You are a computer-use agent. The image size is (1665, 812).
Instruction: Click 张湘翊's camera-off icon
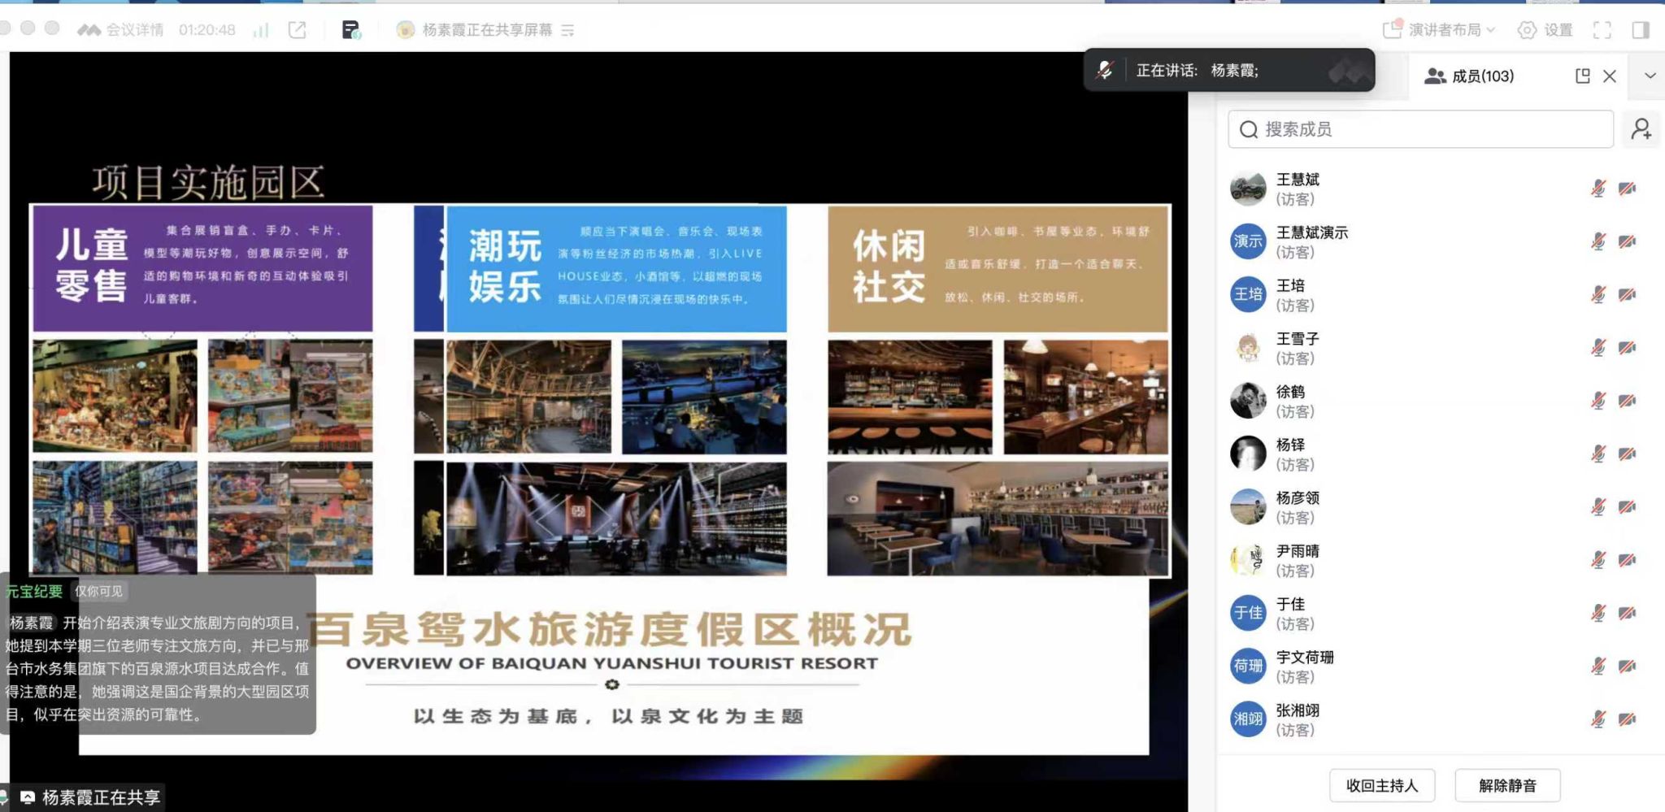coord(1627,719)
